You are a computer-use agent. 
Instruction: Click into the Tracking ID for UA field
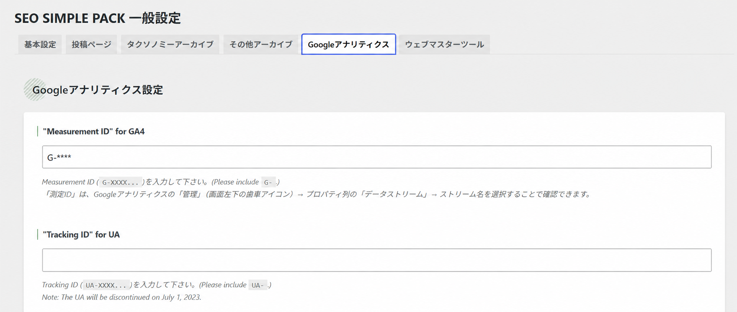tap(377, 260)
